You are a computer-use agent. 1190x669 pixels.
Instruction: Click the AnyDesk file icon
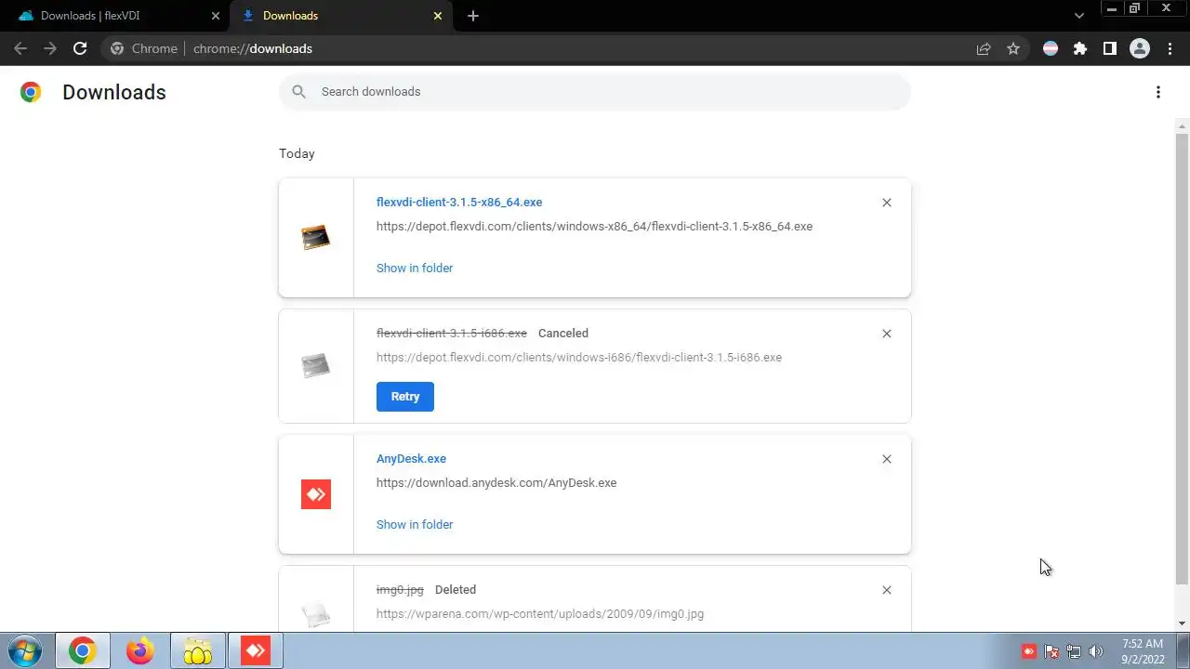click(x=316, y=494)
